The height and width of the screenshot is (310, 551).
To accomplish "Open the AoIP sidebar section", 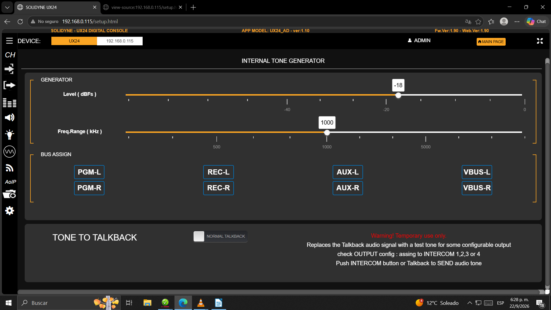I will [x=11, y=182].
